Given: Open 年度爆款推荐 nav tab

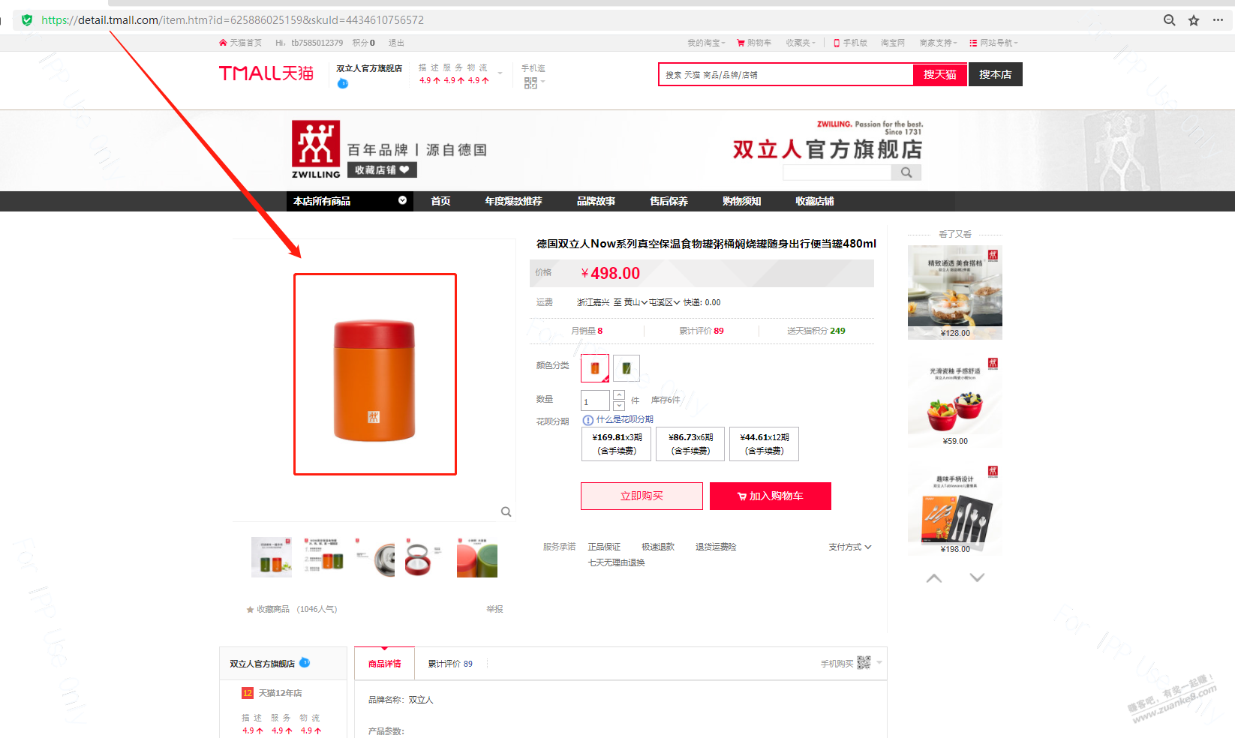Looking at the screenshot, I should pos(513,201).
